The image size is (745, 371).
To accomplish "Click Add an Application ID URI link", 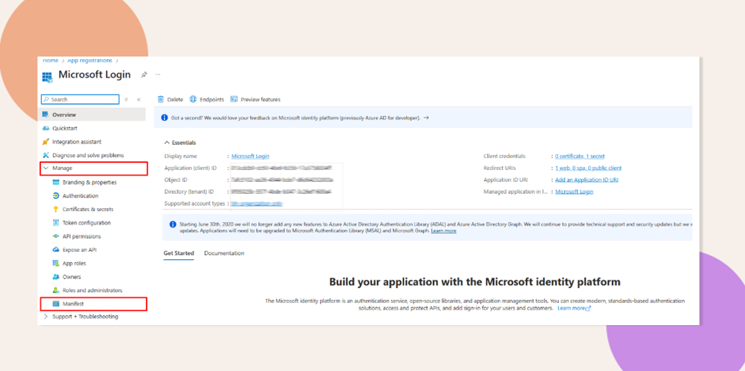I will [587, 180].
